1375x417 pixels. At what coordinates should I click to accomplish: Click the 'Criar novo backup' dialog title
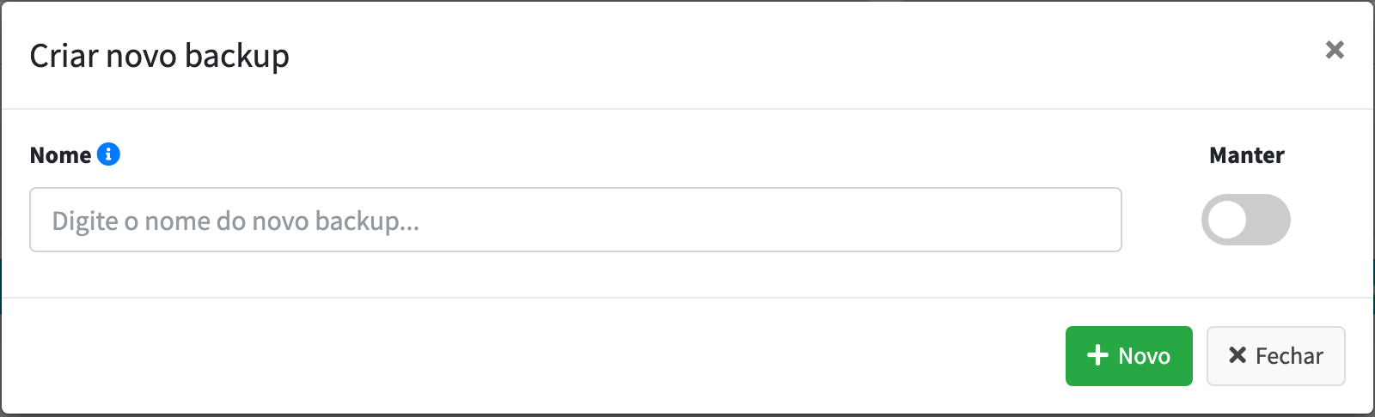point(160,56)
